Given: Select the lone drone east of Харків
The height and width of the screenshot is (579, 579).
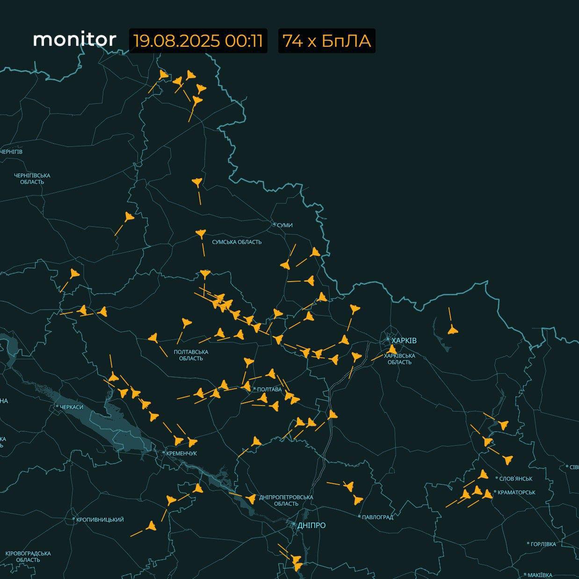Looking at the screenshot, I should (452, 330).
